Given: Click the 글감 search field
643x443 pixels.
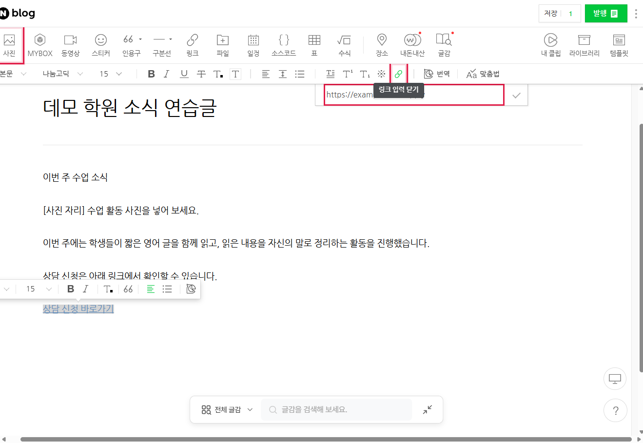Looking at the screenshot, I should pos(336,410).
